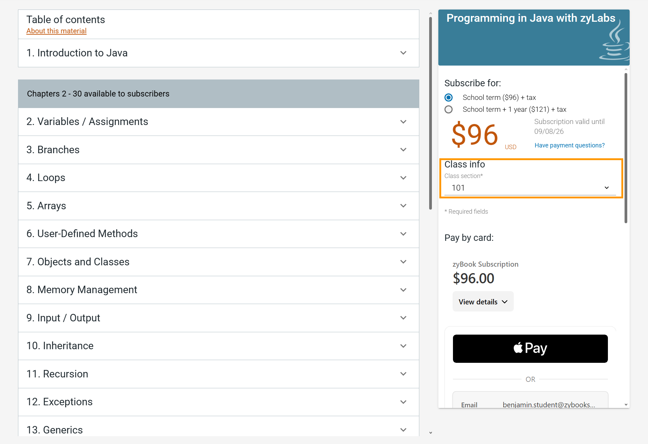Viewport: 648px width, 444px height.
Task: Click the Programming in Java with zyLabs title
Action: pos(531,18)
